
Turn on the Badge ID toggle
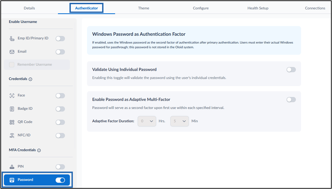point(60,109)
